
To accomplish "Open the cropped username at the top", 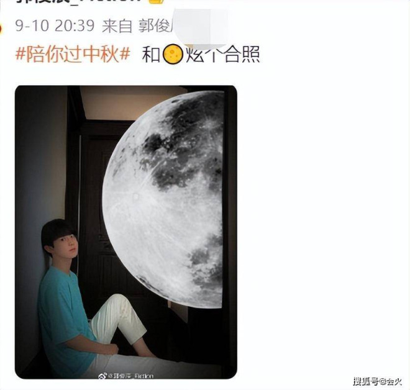I will click(79, 2).
